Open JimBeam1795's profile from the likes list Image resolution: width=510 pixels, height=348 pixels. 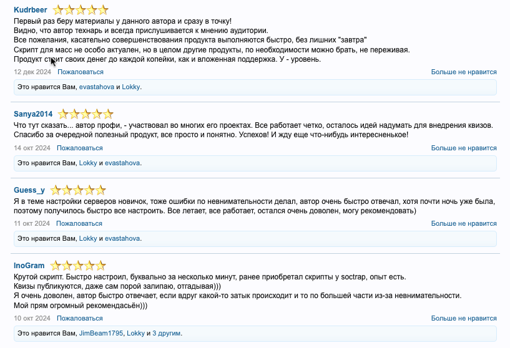101,334
